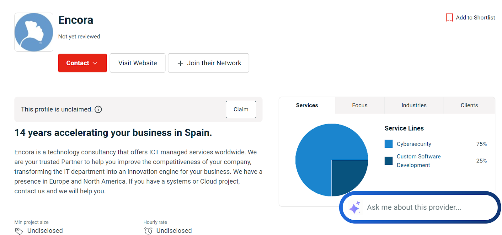Click the 'Service Lines' heading
Image resolution: width=502 pixels, height=235 pixels.
404,128
